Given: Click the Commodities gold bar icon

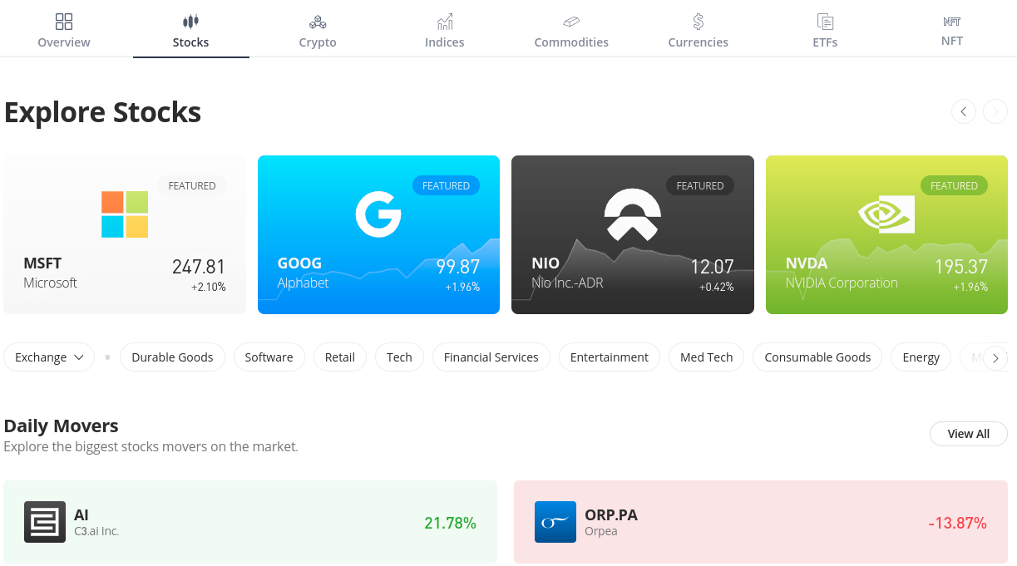Looking at the screenshot, I should tap(571, 22).
